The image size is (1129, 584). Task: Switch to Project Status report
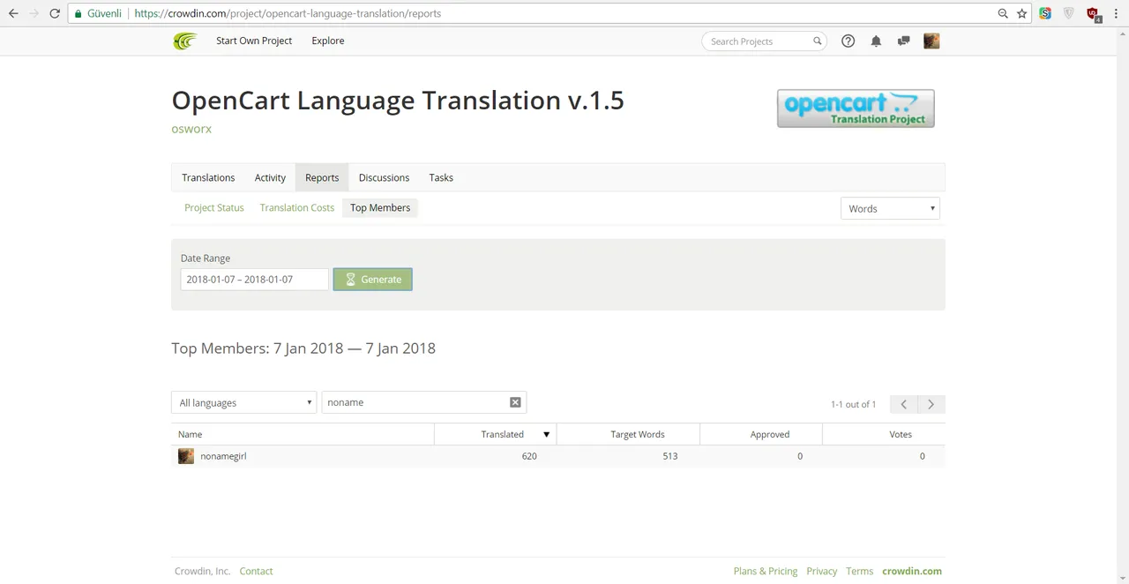point(214,207)
